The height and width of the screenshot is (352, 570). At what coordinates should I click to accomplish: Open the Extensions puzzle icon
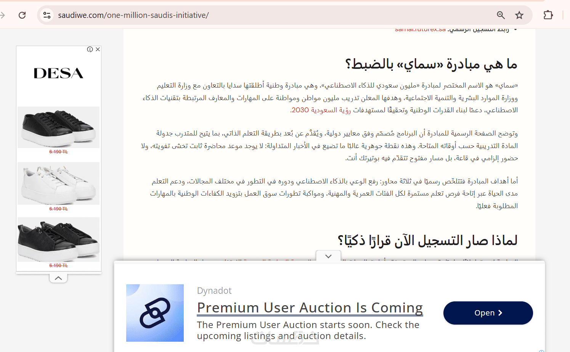click(548, 15)
